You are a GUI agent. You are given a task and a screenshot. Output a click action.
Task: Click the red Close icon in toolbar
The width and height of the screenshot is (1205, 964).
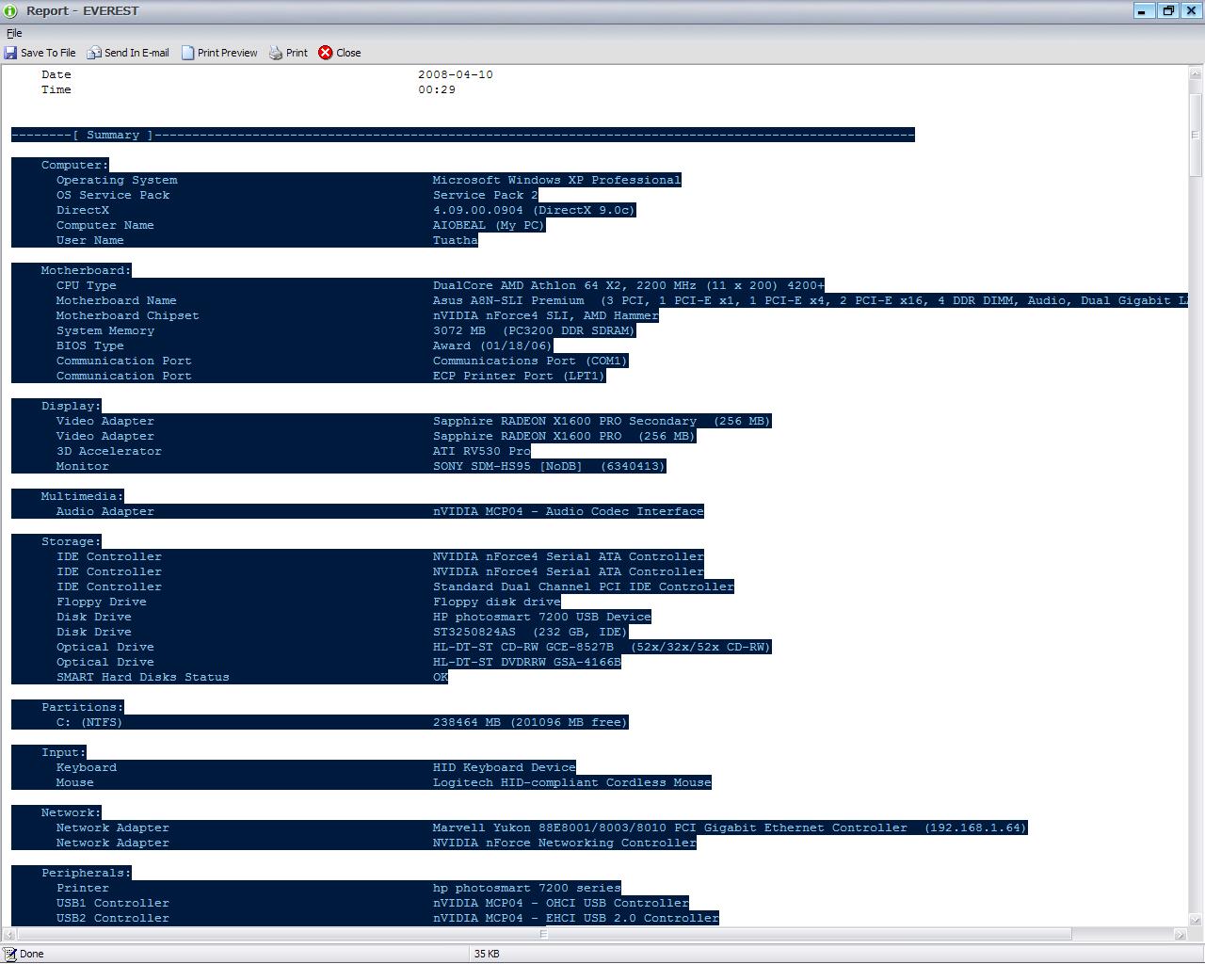pos(326,53)
